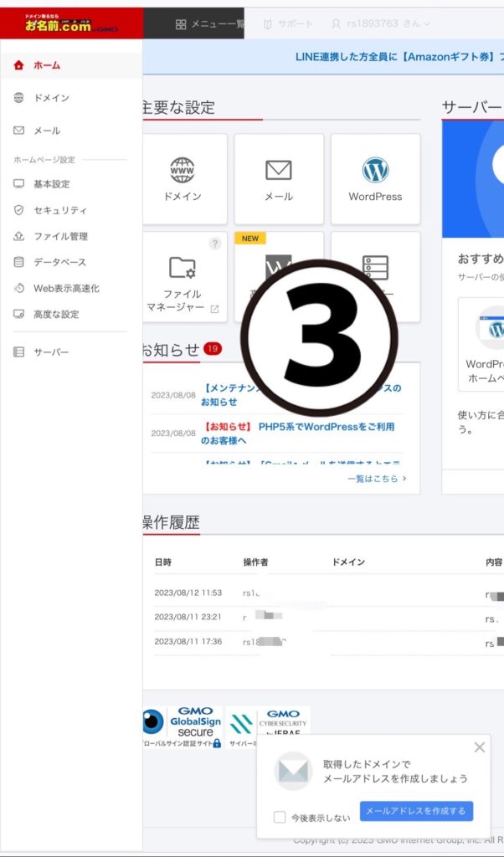Click 一覧はこちら to view all notices
The image size is (504, 857).
tap(377, 479)
